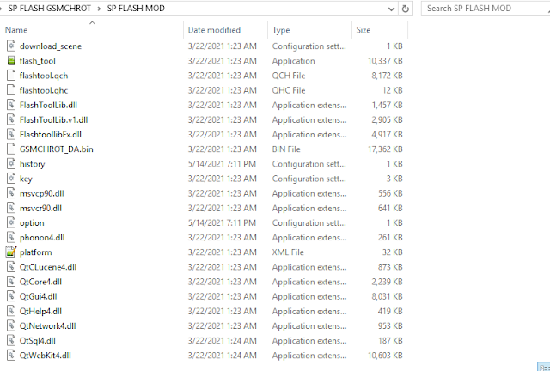Image resolution: width=550 pixels, height=371 pixels.
Task: Click the flashtool.qhc file icon
Action: coord(11,90)
